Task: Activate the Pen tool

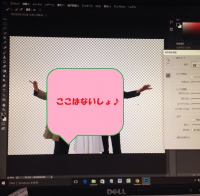Action: (4, 85)
